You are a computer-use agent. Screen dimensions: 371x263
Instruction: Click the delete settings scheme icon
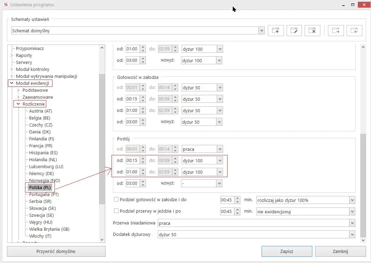click(312, 31)
